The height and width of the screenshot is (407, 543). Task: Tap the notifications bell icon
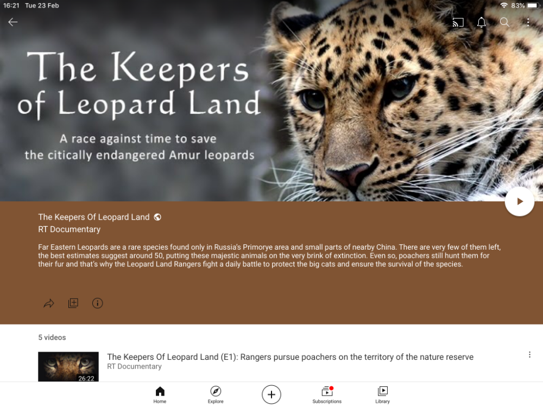click(481, 22)
